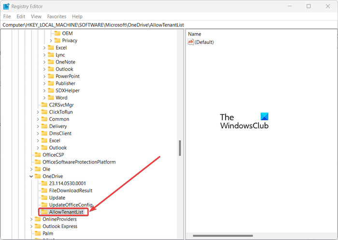Select the C2RSvcMgr folder icon
This screenshot has height=240, width=338.
44,105
